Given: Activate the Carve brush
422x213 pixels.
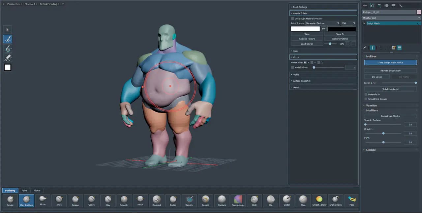Looking at the screenshot, I should (x=91, y=200).
